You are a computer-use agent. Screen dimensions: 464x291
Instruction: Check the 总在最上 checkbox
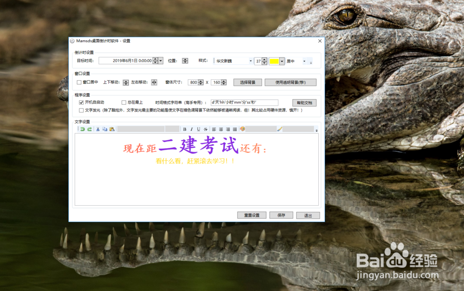[123, 102]
